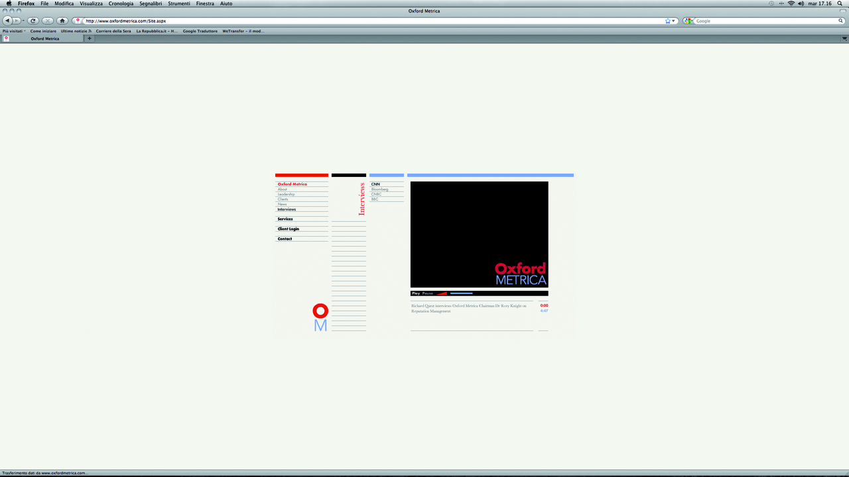Open the Firefox application menu
The width and height of the screenshot is (849, 477).
[x=26, y=3]
